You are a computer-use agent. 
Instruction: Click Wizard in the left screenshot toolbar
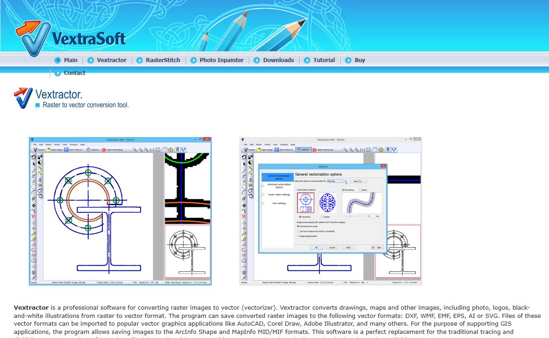[x=38, y=150]
